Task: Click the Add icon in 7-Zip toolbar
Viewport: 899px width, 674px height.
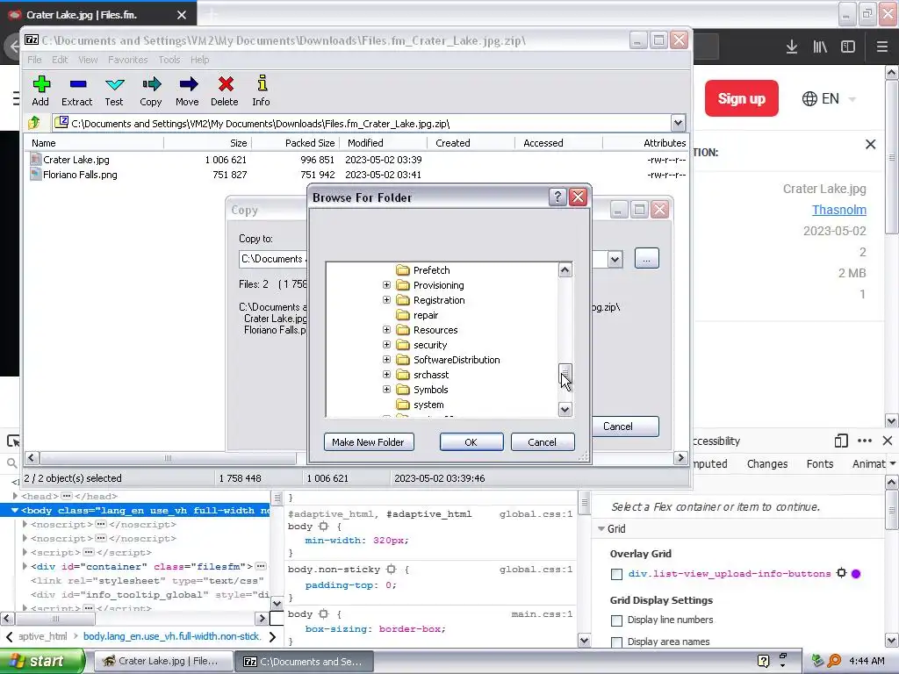Action: (40, 85)
